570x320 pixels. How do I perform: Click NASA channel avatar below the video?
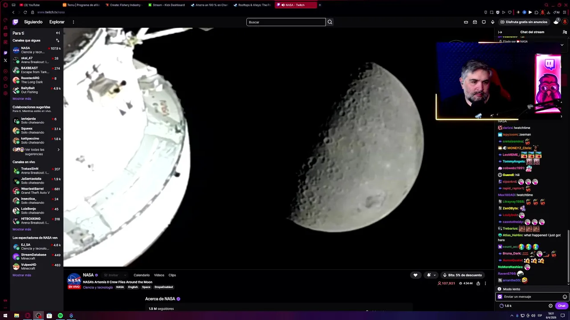click(74, 280)
